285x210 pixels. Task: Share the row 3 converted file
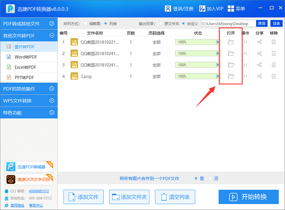(x=259, y=65)
